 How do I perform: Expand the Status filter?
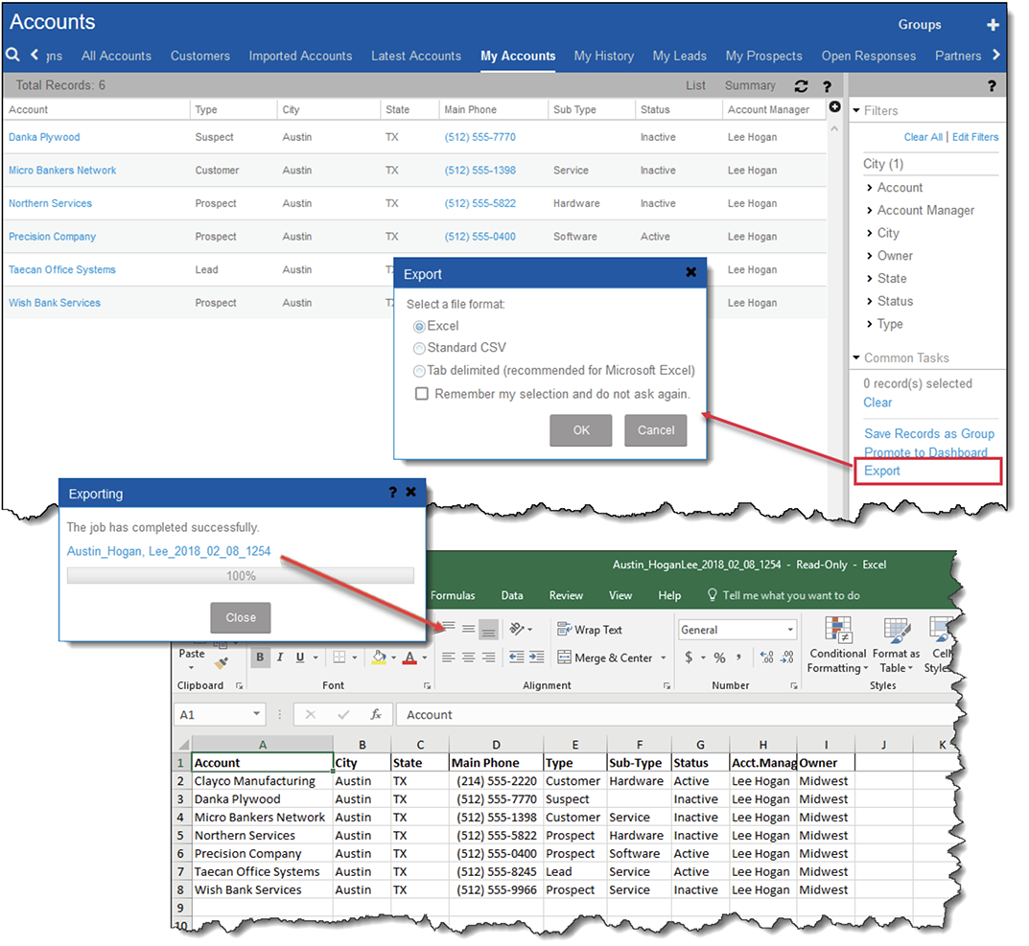pos(894,301)
